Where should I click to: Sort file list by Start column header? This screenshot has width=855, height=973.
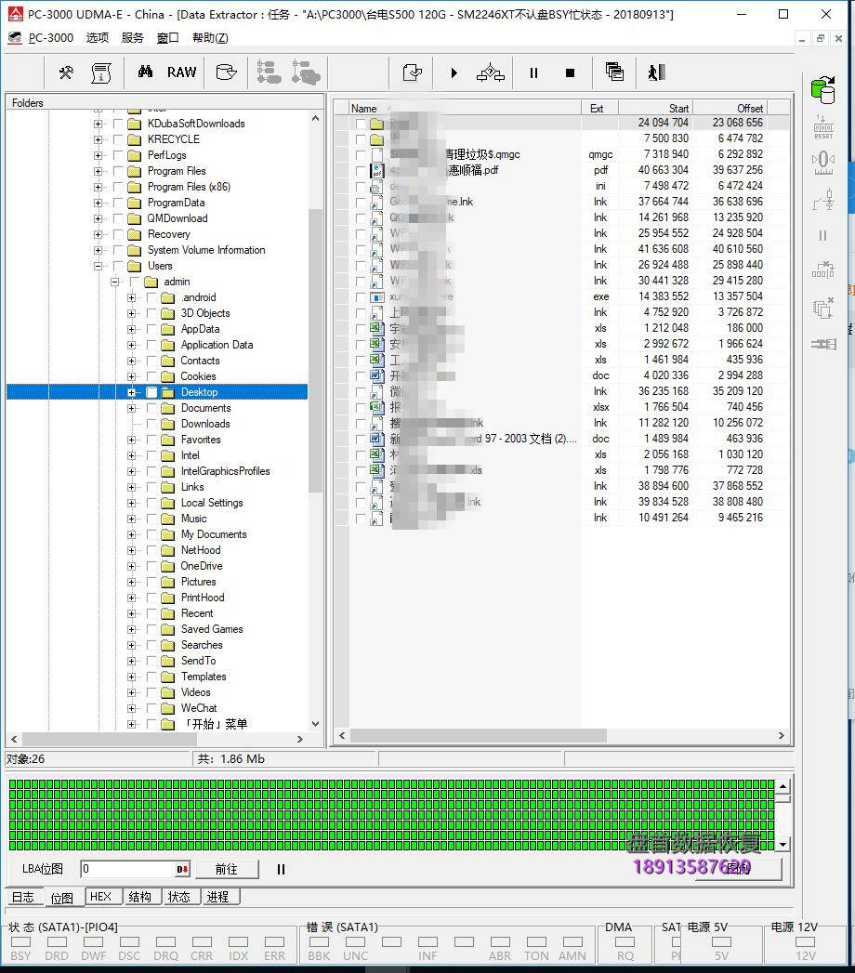click(x=655, y=108)
